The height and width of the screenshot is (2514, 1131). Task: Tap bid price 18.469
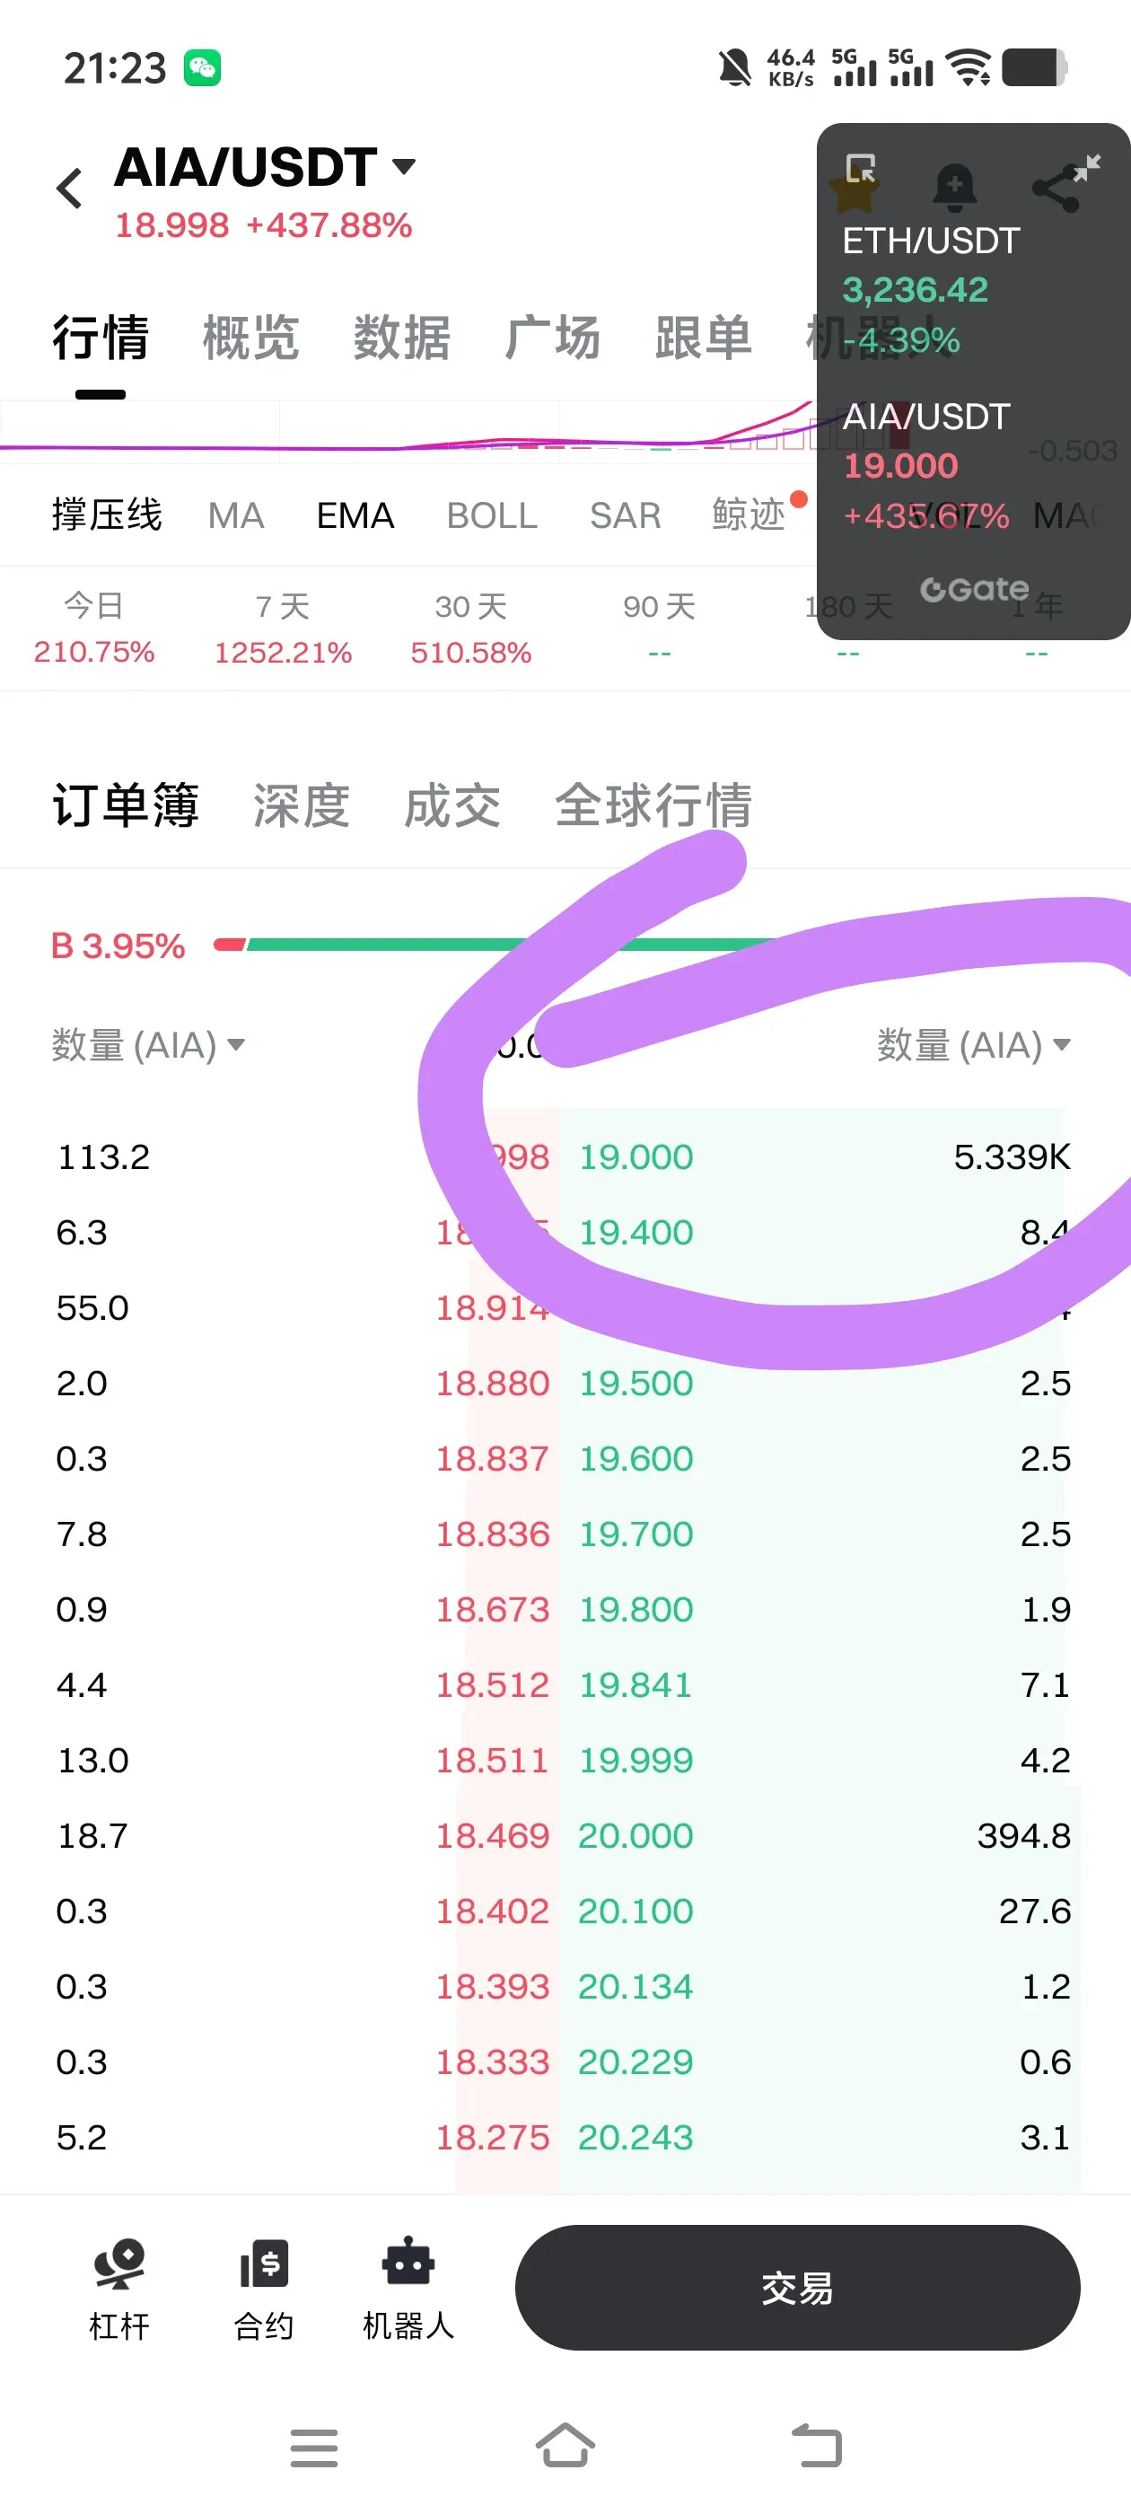tap(493, 1836)
